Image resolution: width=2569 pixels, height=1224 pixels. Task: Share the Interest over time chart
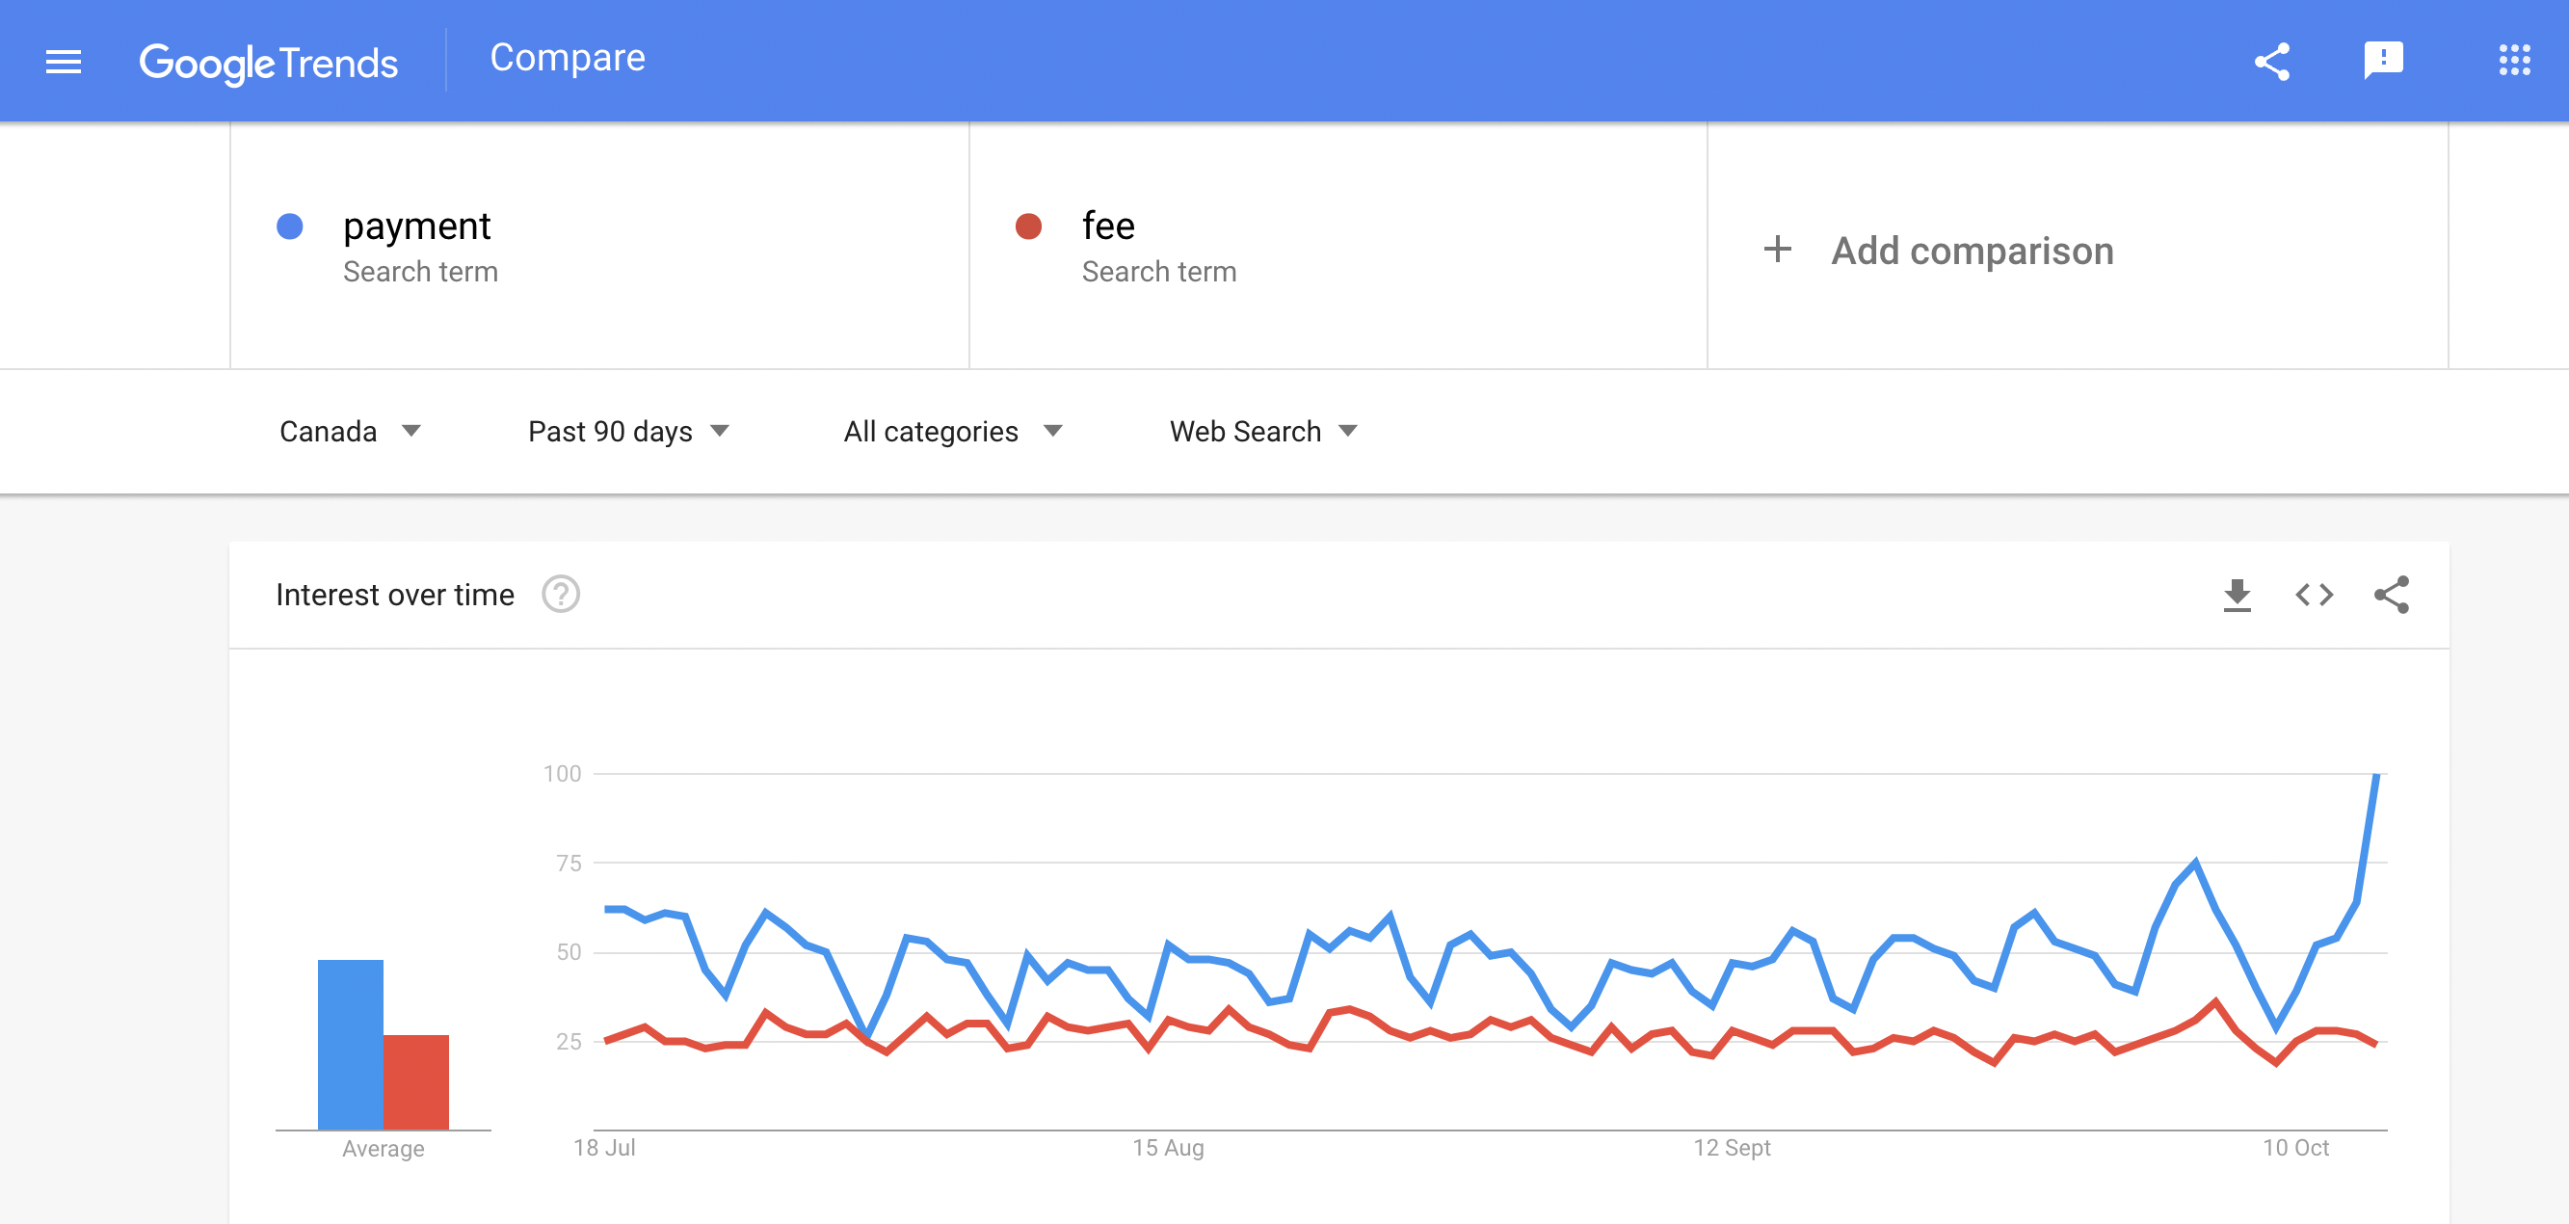click(2392, 596)
